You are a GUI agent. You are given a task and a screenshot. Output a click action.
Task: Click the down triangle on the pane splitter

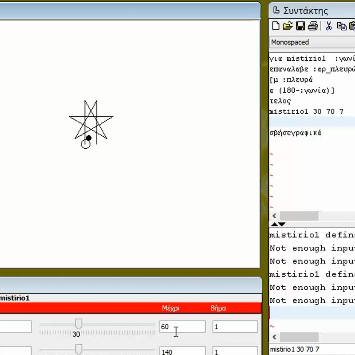[x=282, y=225]
